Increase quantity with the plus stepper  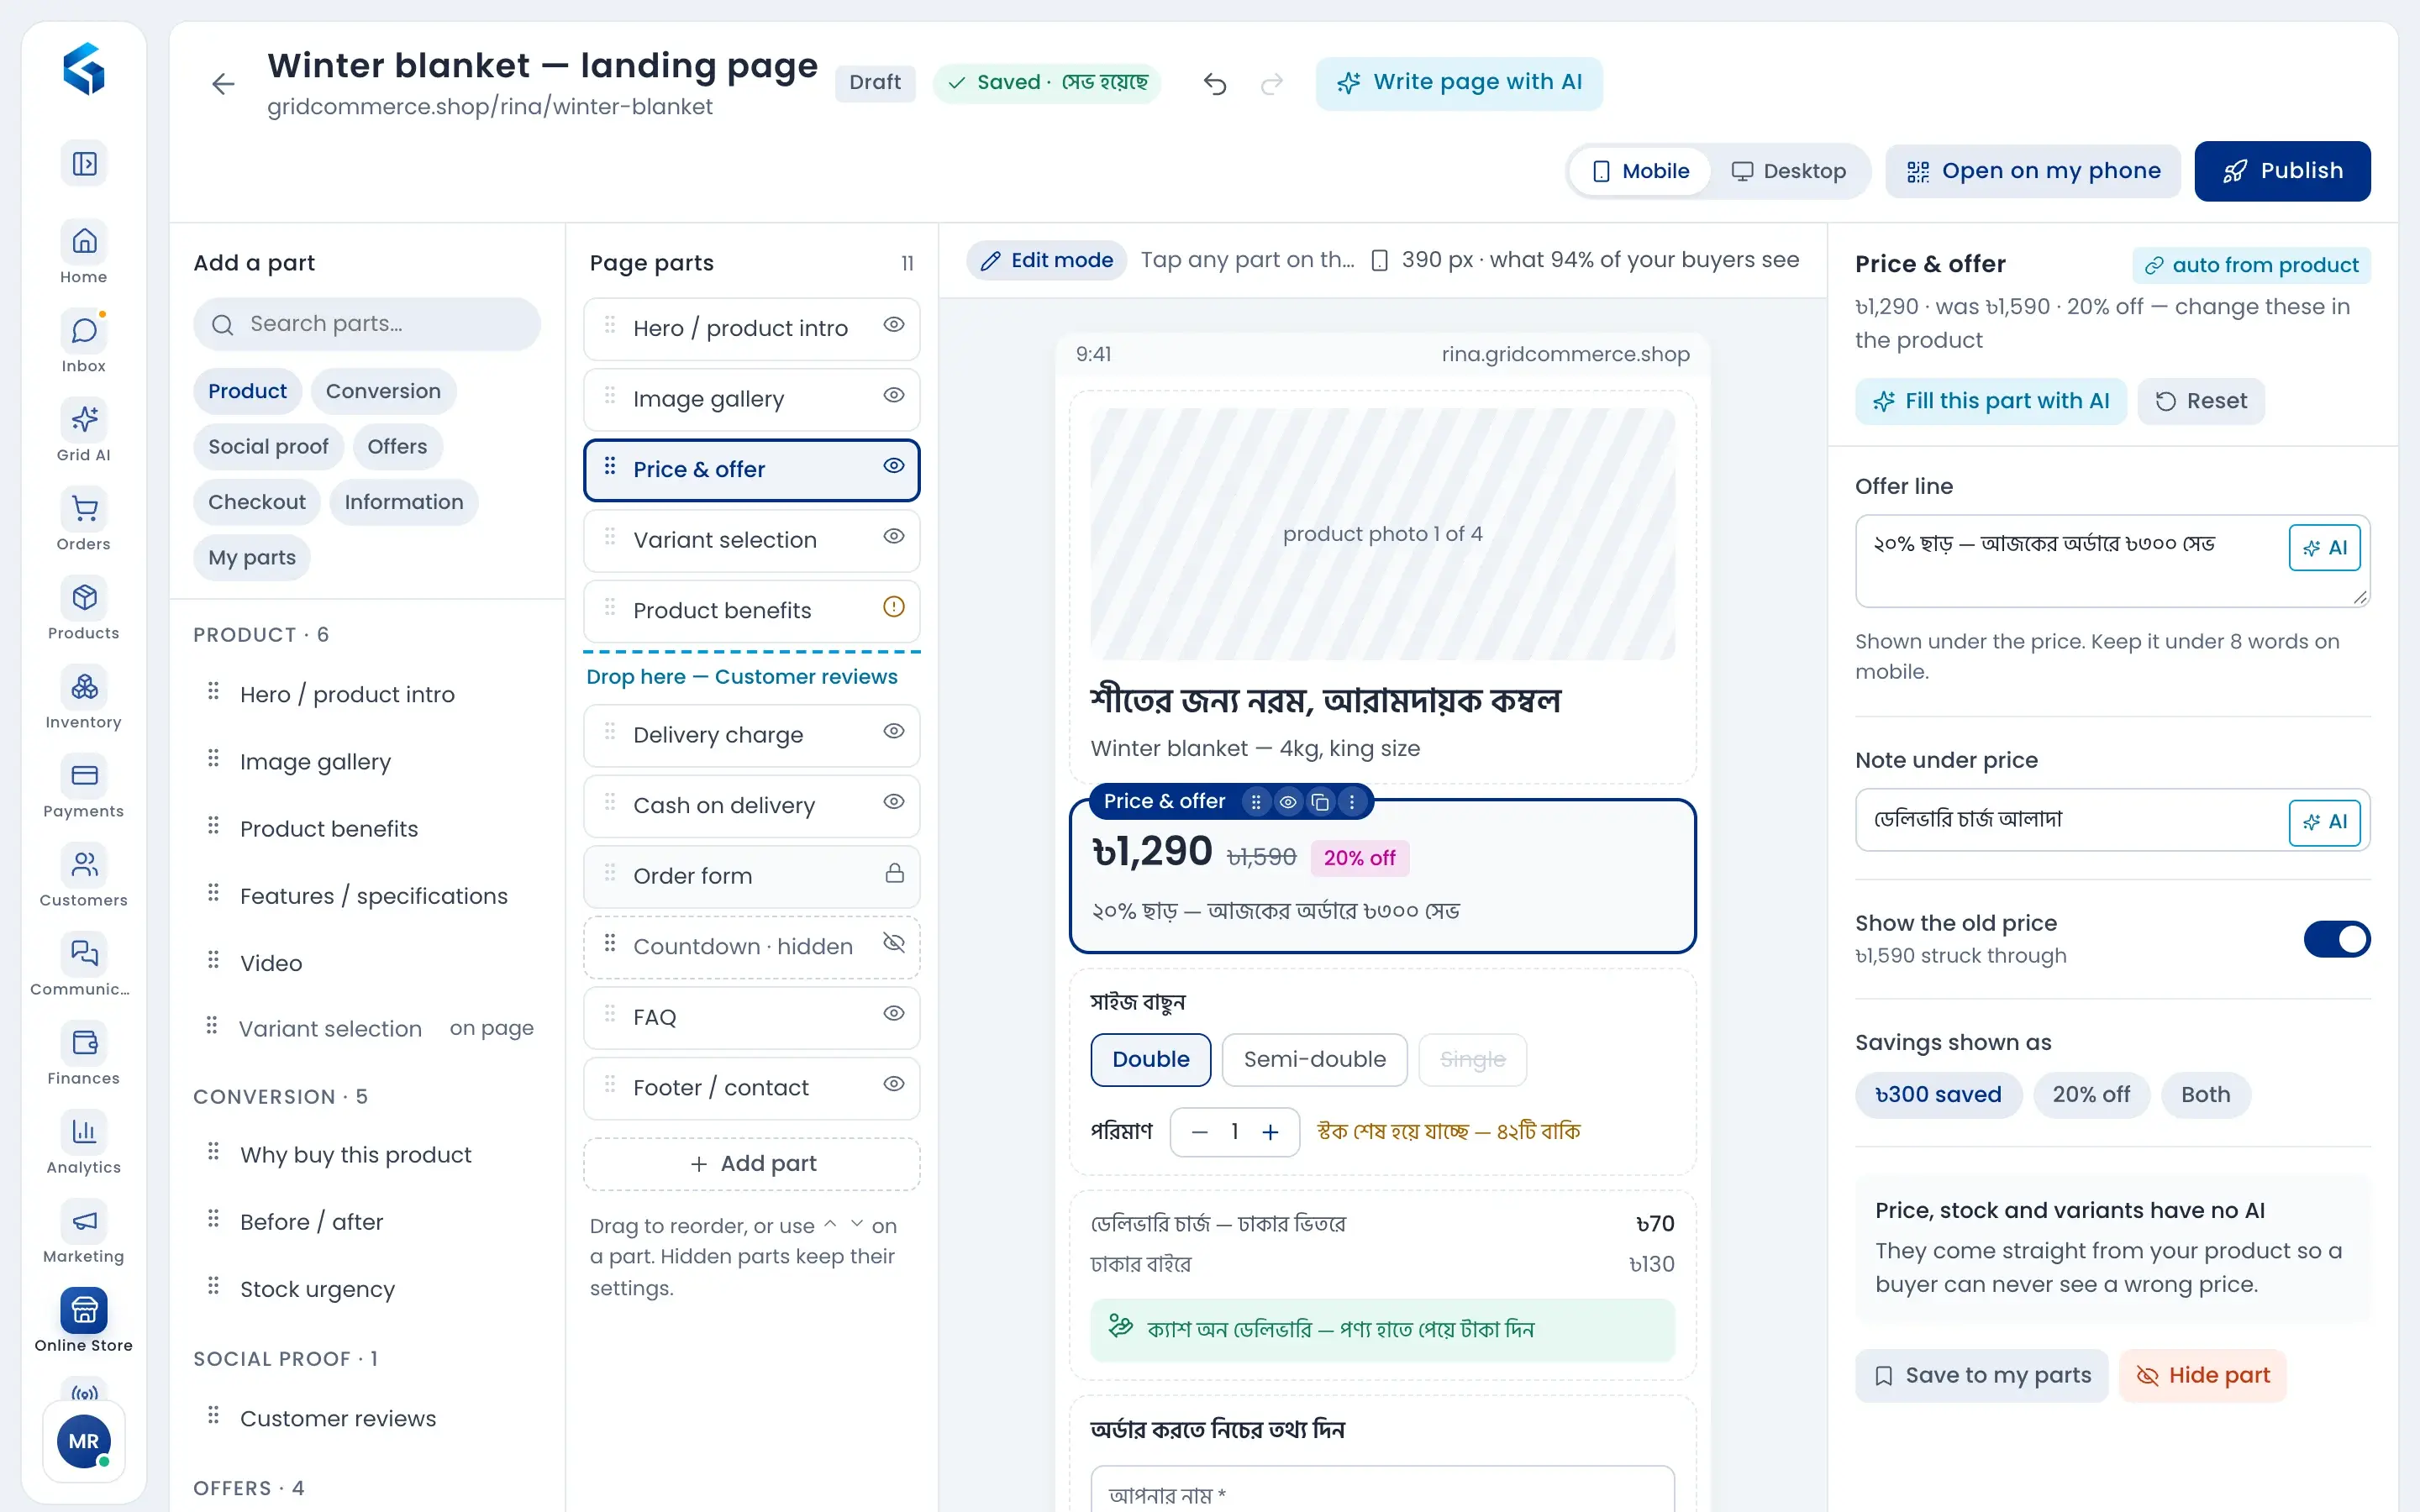(1270, 1132)
